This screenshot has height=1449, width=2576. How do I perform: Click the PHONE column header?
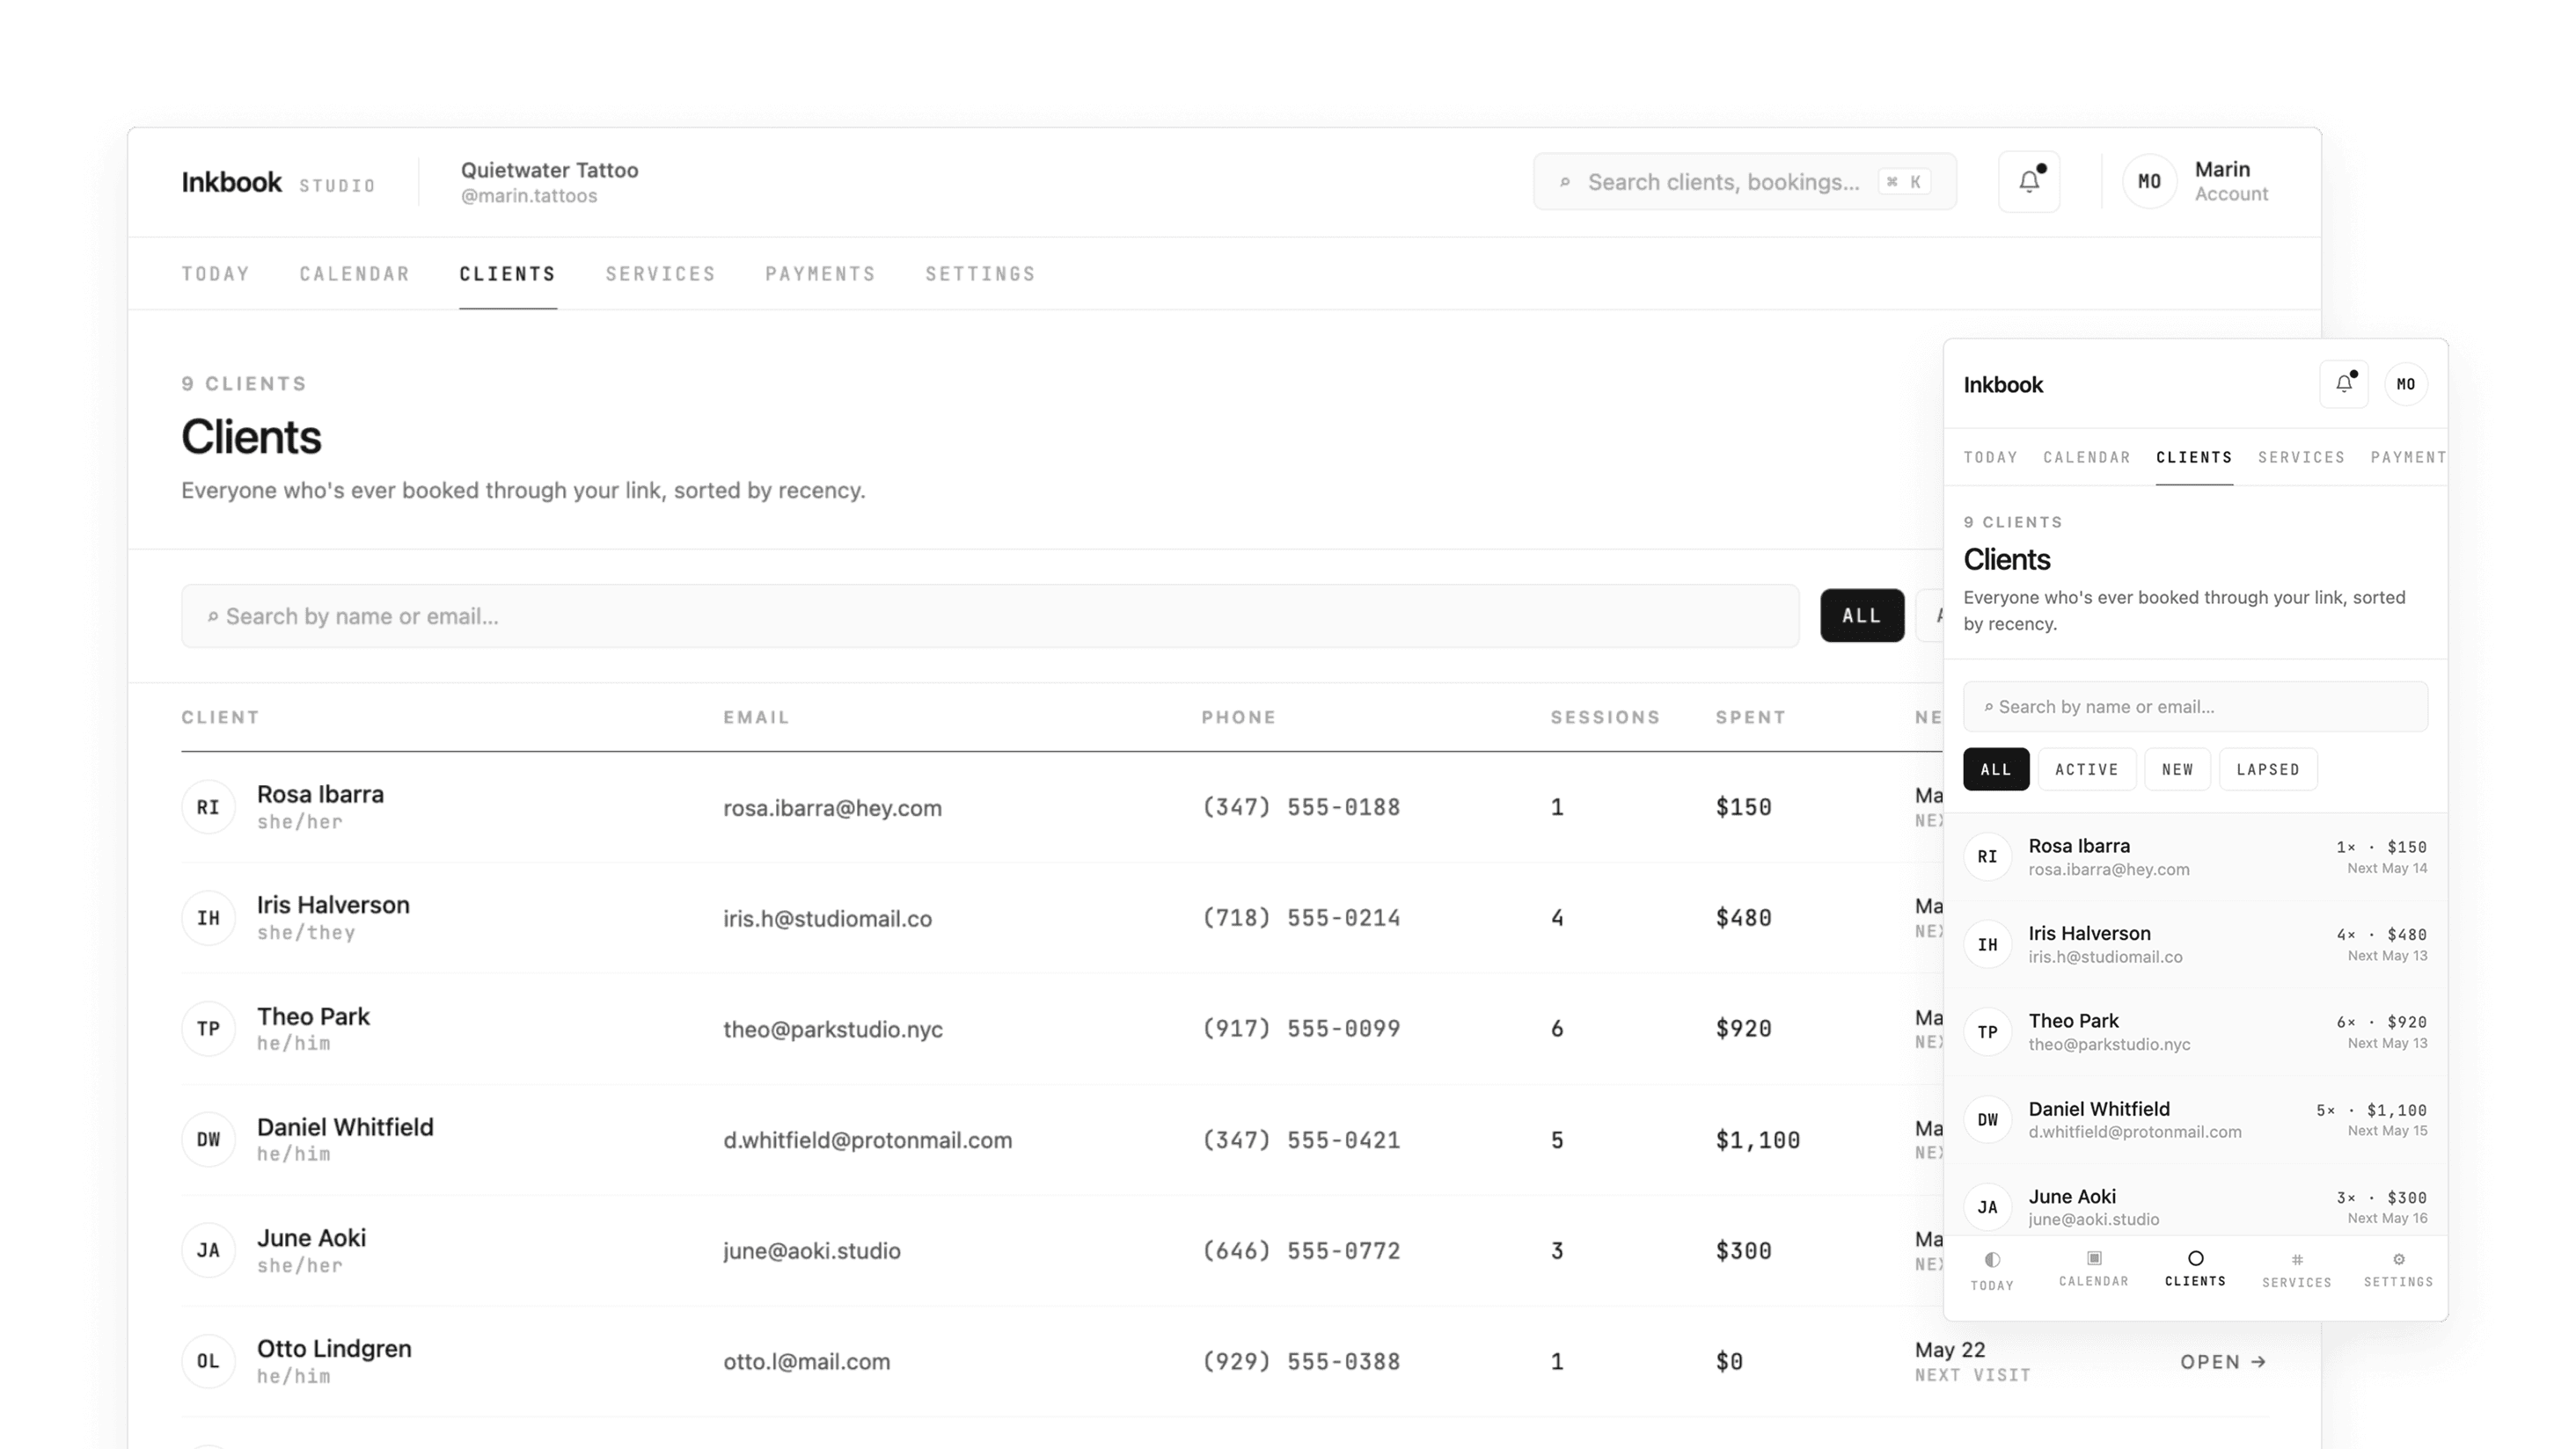[1239, 717]
